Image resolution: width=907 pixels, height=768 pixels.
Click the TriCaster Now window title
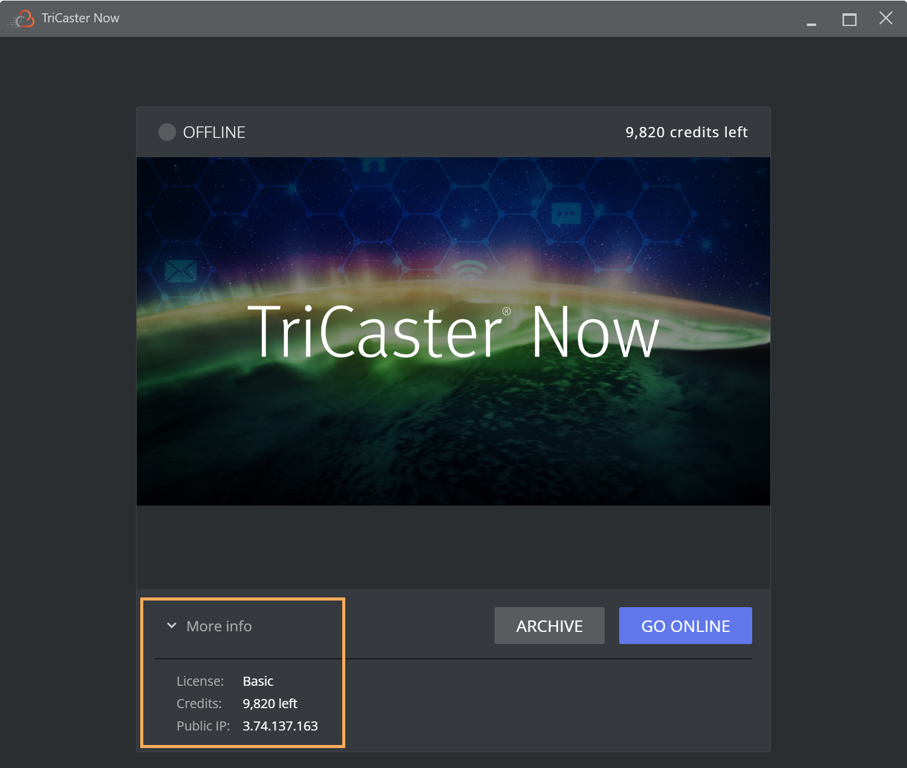(80, 18)
